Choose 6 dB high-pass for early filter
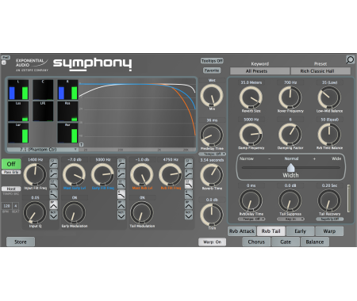The width and height of the screenshot is (357, 301). pos(121,173)
